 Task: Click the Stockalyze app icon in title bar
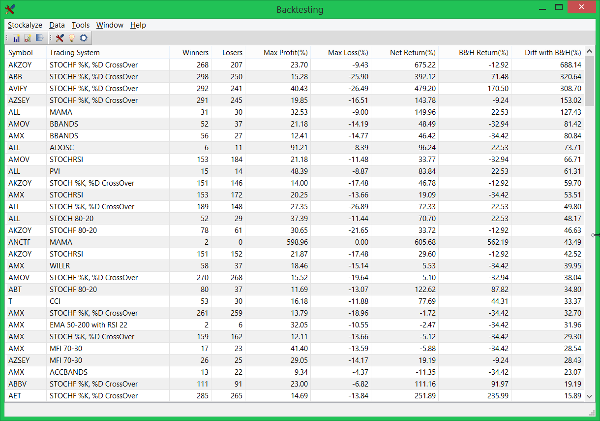pyautogui.click(x=10, y=9)
